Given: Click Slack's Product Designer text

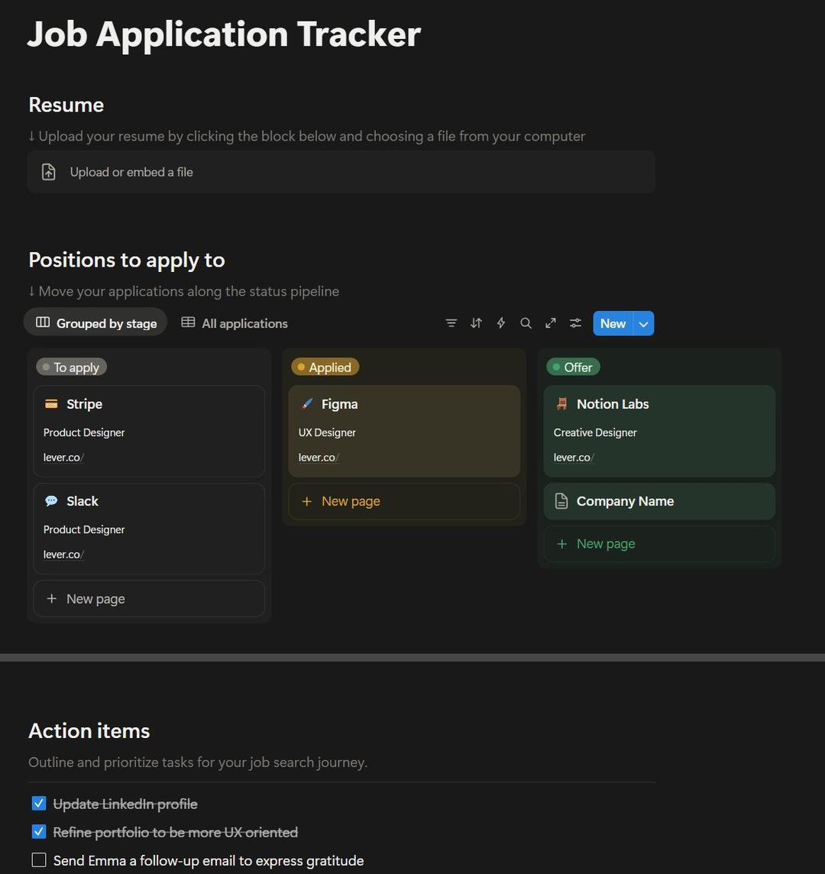Looking at the screenshot, I should (84, 529).
